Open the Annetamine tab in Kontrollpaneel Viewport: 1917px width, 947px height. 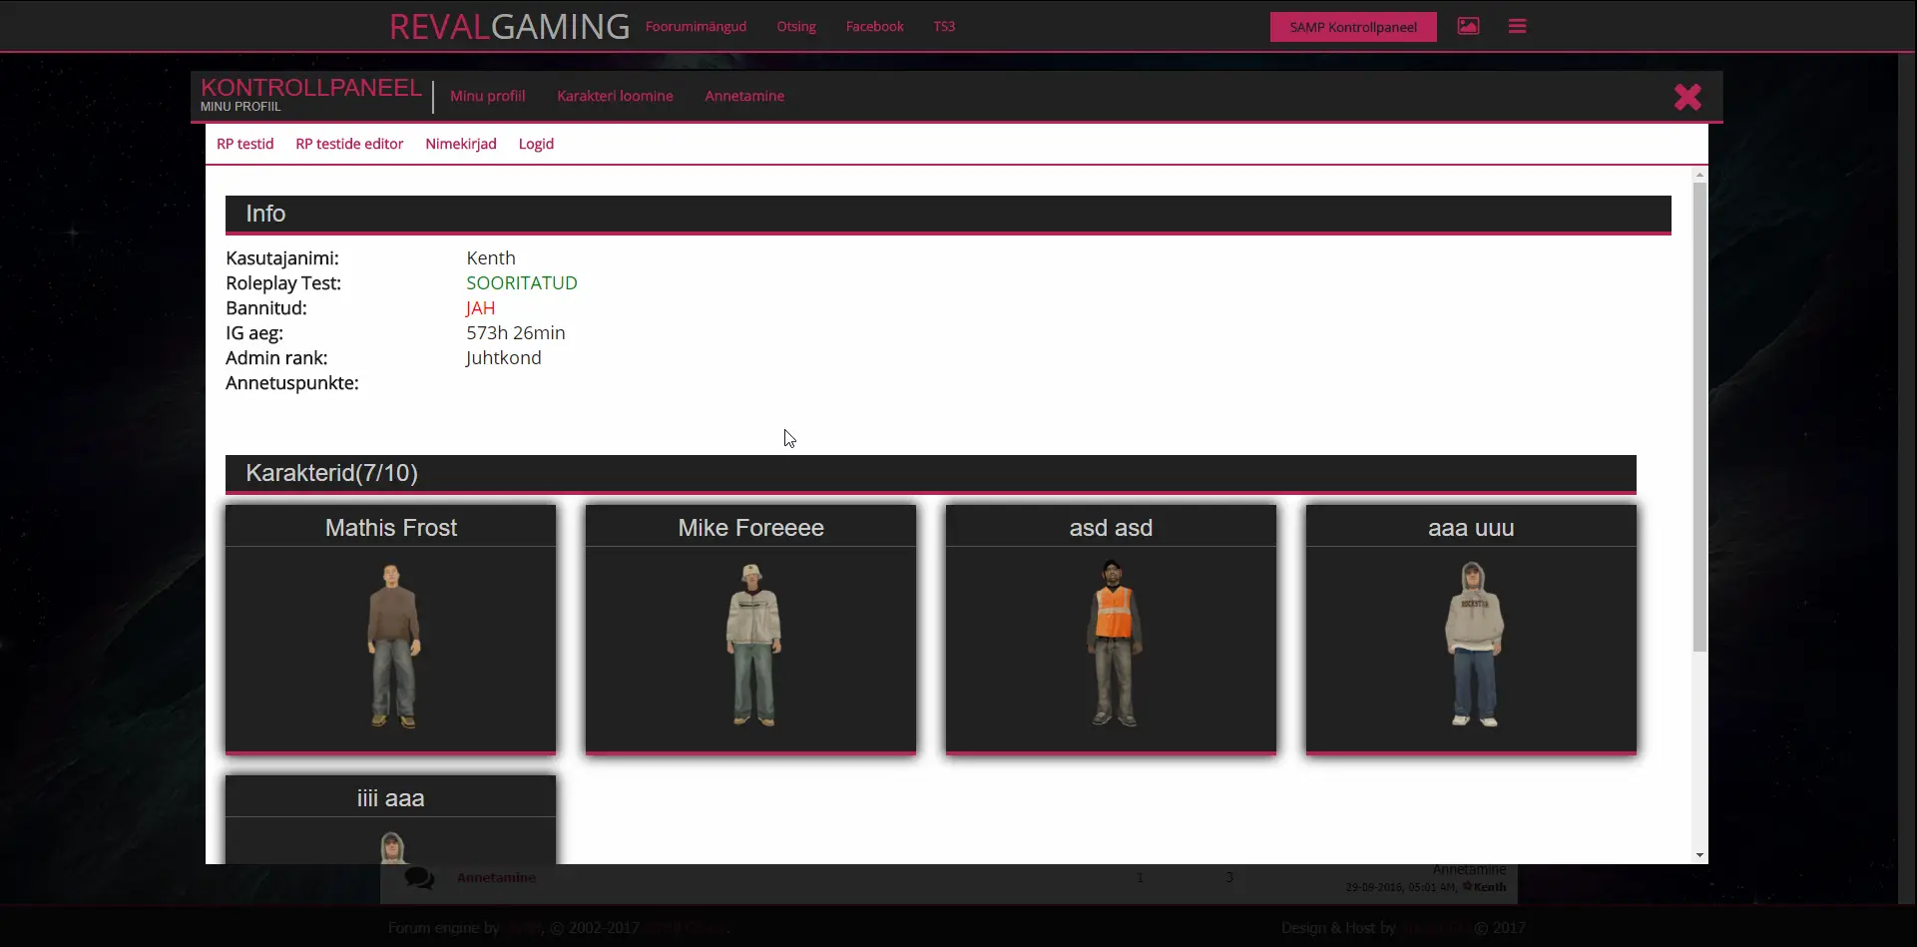point(744,96)
